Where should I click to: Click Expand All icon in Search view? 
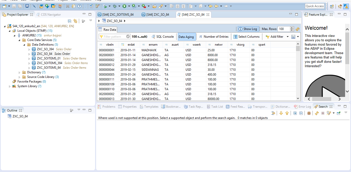click(295, 113)
